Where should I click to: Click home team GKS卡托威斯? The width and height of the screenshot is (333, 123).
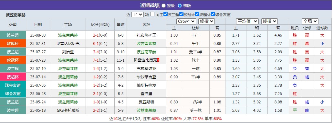tap(68, 110)
